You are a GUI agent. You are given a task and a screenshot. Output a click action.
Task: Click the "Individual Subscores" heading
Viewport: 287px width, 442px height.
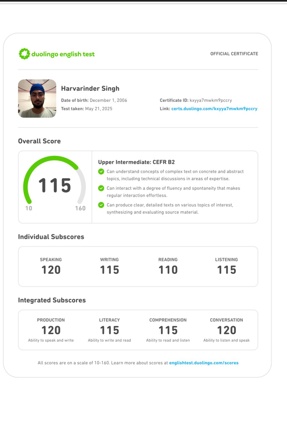pyautogui.click(x=51, y=237)
